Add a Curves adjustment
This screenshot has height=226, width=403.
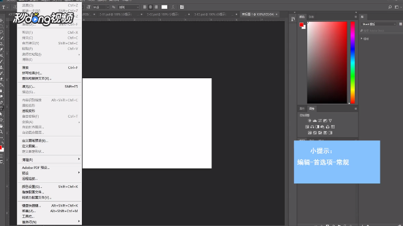tap(320, 121)
